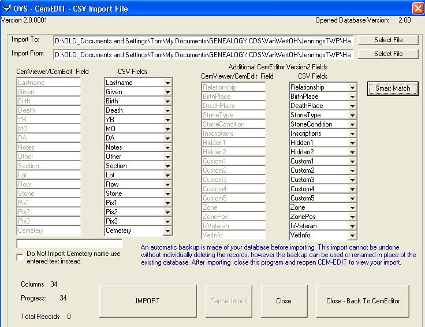Open the Given CSV field dropdown
The width and height of the screenshot is (425, 327).
pos(168,92)
